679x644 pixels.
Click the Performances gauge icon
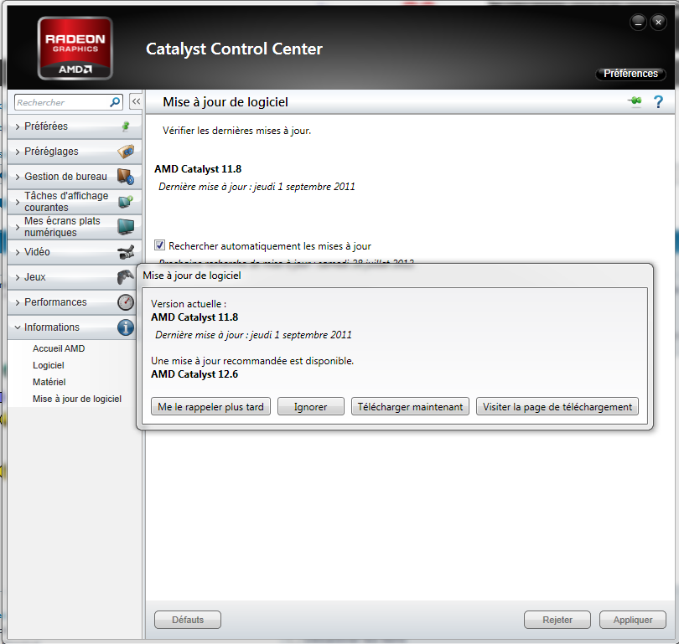[x=126, y=302]
